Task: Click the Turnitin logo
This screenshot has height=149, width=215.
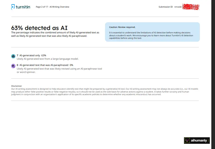Action: tap(21, 7)
